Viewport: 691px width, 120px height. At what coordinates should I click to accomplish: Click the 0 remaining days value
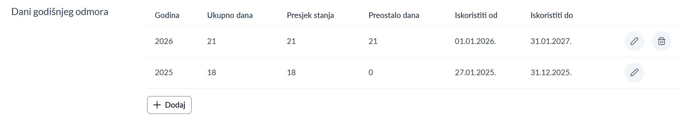tap(371, 73)
